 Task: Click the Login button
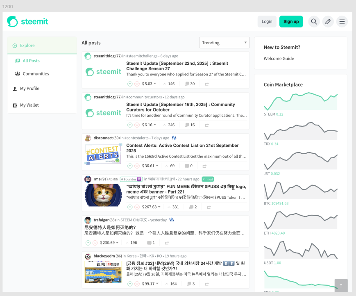[x=267, y=22]
